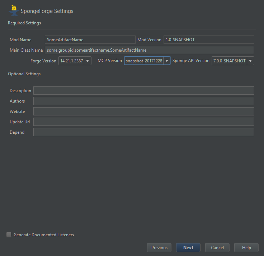Click the 'SpongeForge Settings' title text
264x256 pixels.
[47, 11]
